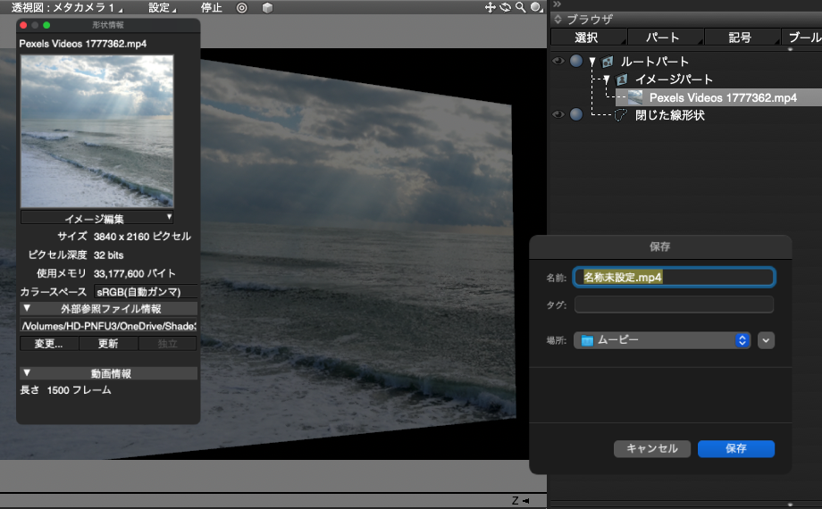822x509 pixels.
Task: Toggle visibility eye for ルートパート
Action: click(x=558, y=62)
